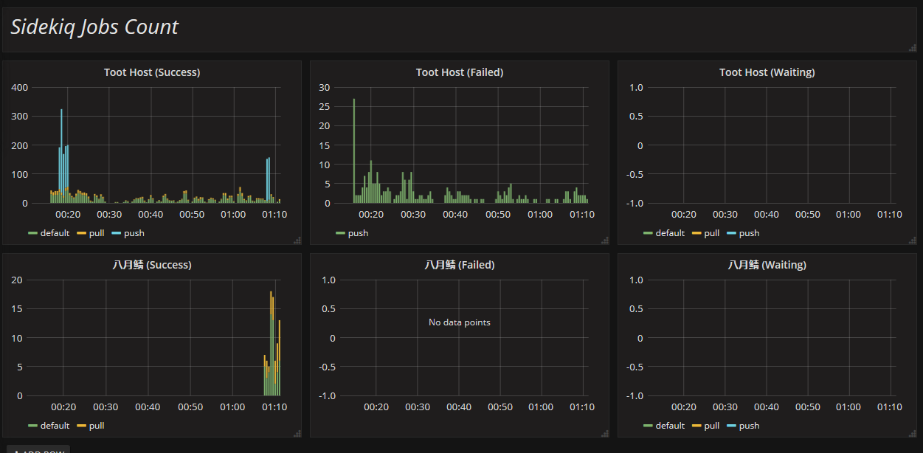Click the ADD ROW button
The image size is (923, 453).
pos(37,450)
